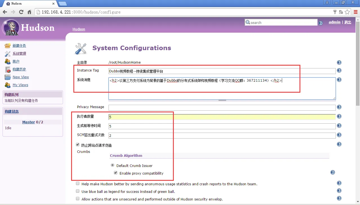Open help for blue ball legend option
This screenshot has width=360, height=205.
pyautogui.click(x=339, y=191)
